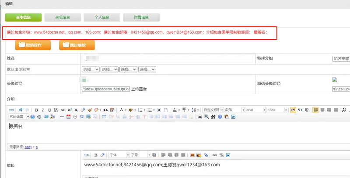Insert special character with Omega icon
Image resolution: width=350 pixels, height=178 pixels.
[x=82, y=117]
